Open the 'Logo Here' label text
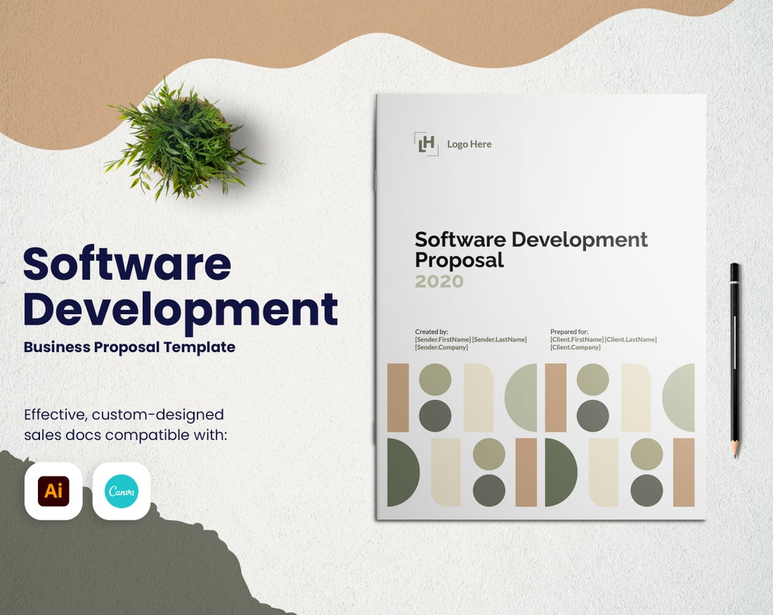This screenshot has height=615, width=773. pyautogui.click(x=469, y=144)
